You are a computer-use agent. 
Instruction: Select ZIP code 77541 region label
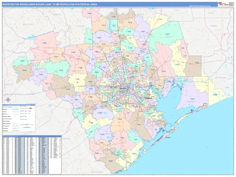133,154
